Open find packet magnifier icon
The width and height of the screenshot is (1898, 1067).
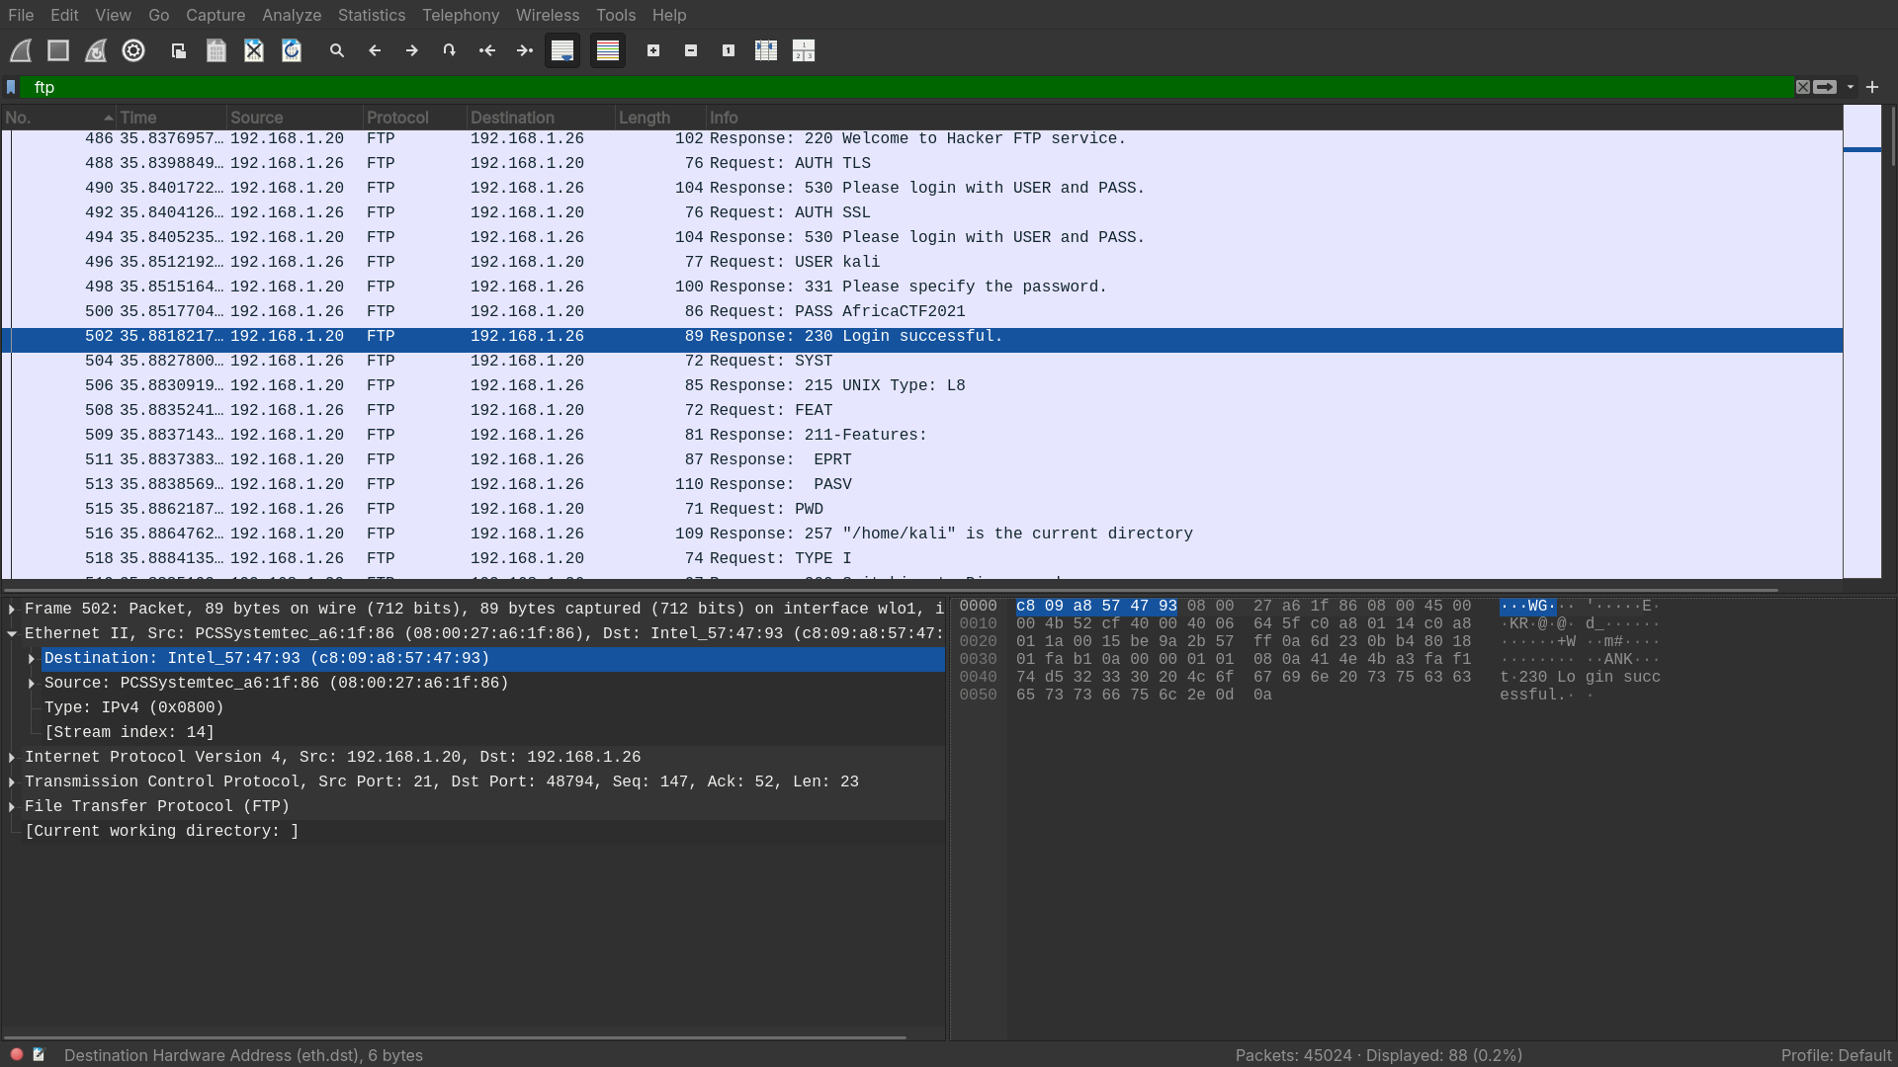click(337, 50)
